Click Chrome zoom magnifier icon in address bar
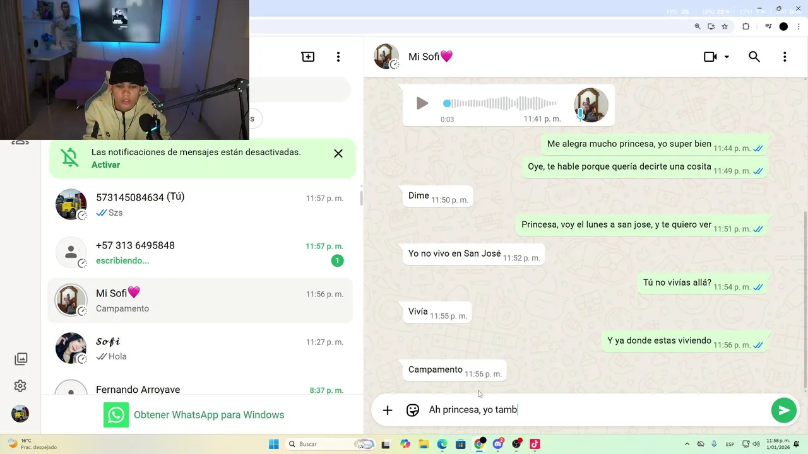Screen dimensions: 808x454 click(x=698, y=26)
